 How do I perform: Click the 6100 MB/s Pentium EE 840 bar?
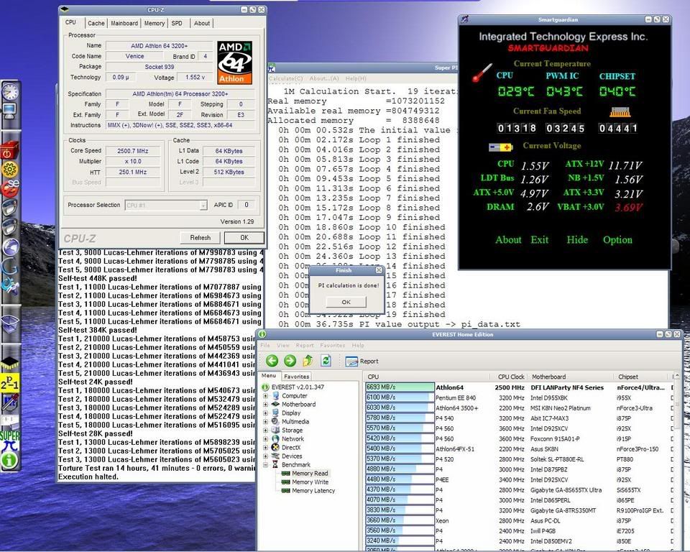(x=400, y=397)
